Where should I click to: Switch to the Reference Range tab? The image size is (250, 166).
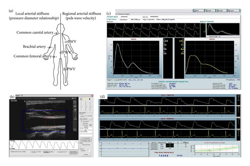pos(124,14)
